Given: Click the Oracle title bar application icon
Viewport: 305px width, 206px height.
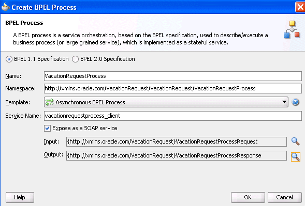Looking at the screenshot, I should tap(5, 7).
